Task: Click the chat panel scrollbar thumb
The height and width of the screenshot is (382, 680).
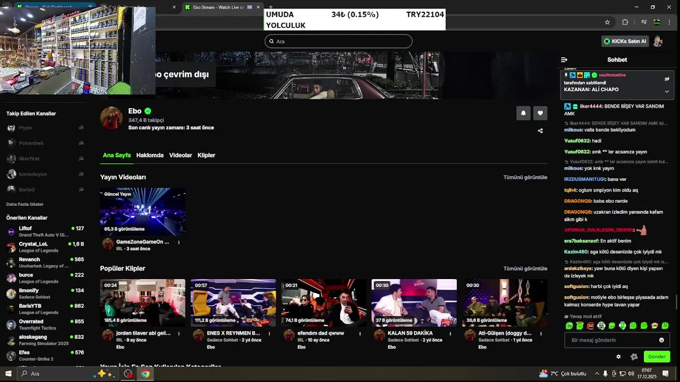Action: [x=676, y=301]
